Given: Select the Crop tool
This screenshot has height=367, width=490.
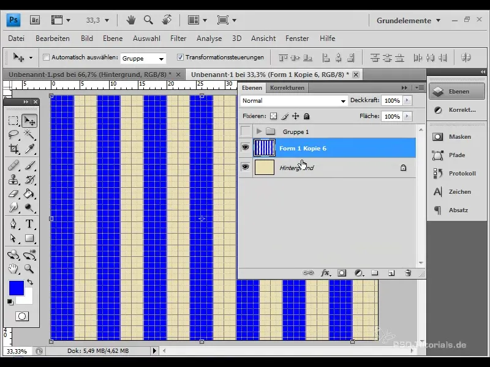Looking at the screenshot, I should pos(13,149).
